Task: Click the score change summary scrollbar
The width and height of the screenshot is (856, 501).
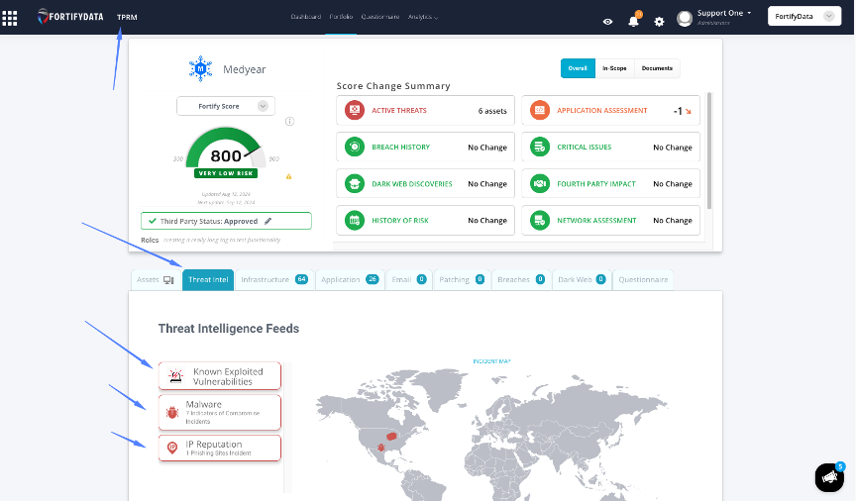Action: (x=709, y=150)
